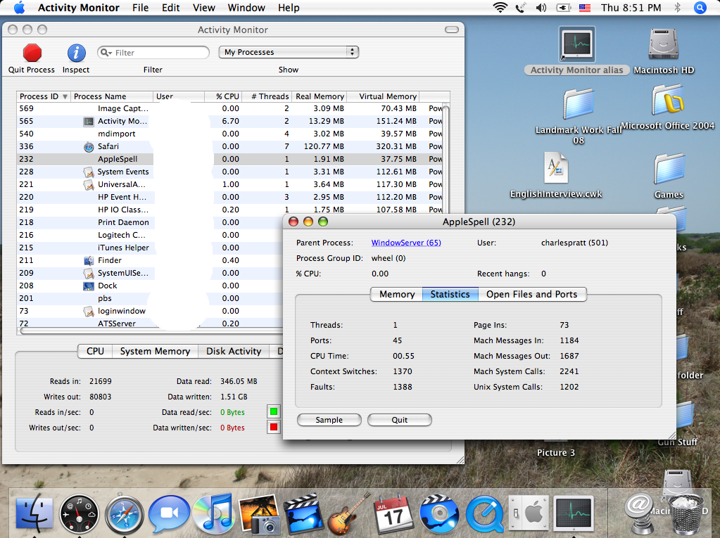720x538 pixels.
Task: Select the Finder row in process list
Action: point(110,260)
